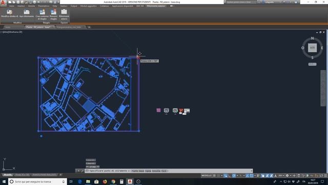Image resolution: width=328 pixels, height=185 pixels.
Task: Click the S direction on the compass
Action: point(312,58)
